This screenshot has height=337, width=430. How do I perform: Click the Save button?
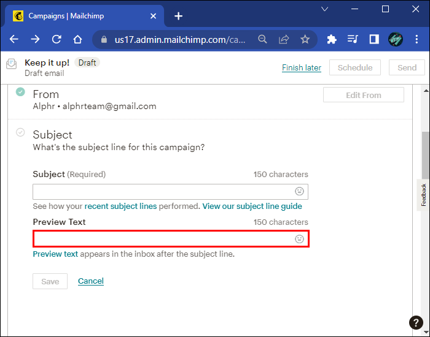click(x=50, y=281)
